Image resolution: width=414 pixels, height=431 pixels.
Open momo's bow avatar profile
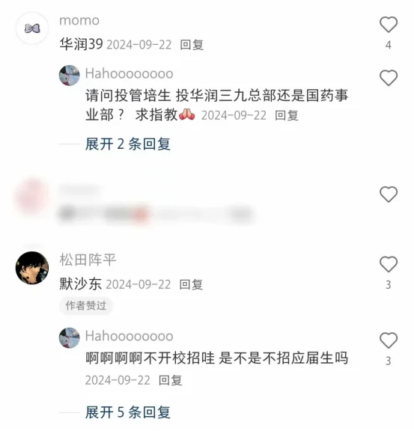32,28
